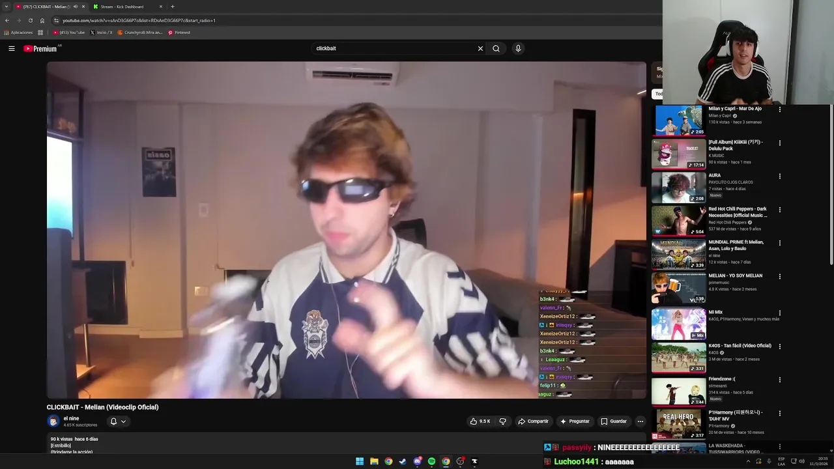The height and width of the screenshot is (469, 834).
Task: Open the (453) YouTube bookmark
Action: coord(69,33)
